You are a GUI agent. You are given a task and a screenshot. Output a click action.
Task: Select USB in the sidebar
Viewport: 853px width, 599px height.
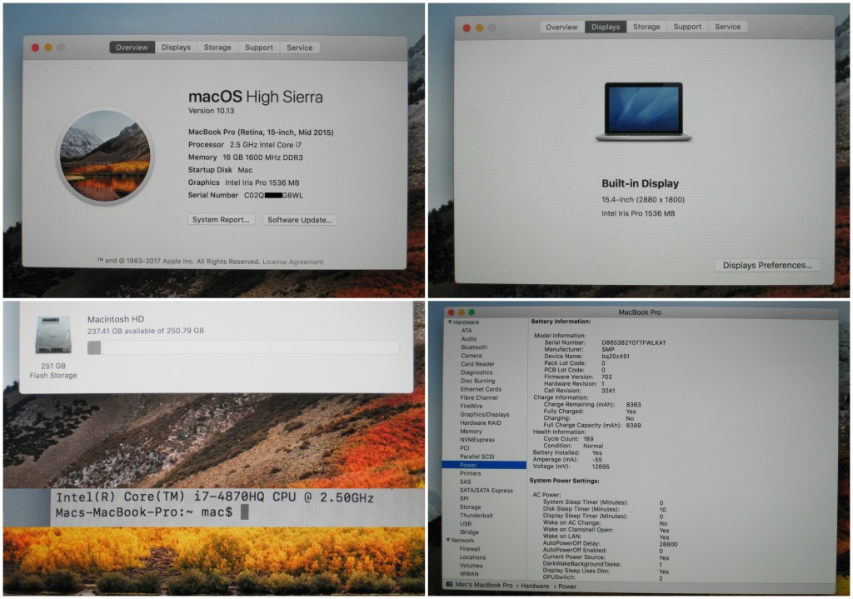click(x=466, y=523)
